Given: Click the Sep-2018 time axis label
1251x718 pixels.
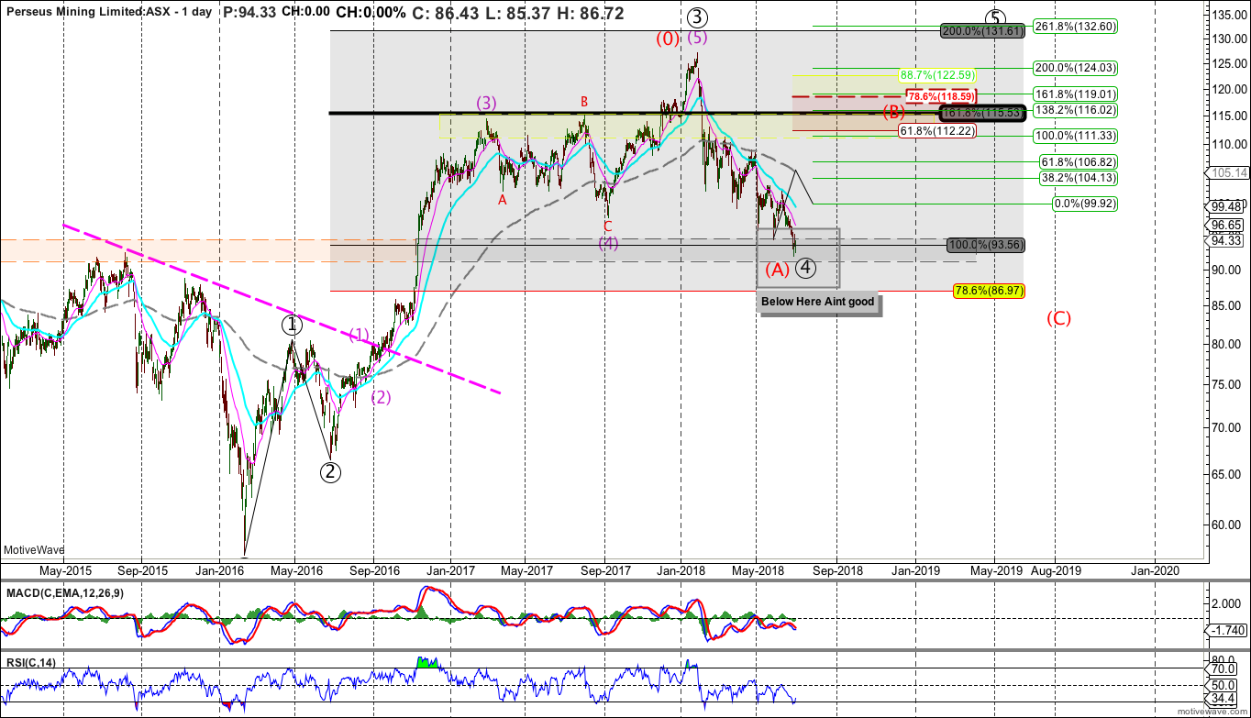Looking at the screenshot, I should click(x=836, y=570).
